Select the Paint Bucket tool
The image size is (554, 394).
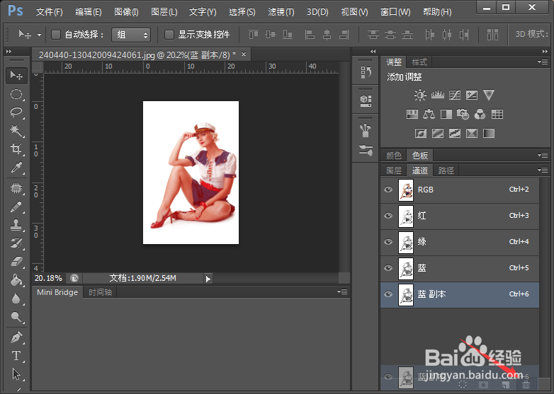pyautogui.click(x=16, y=280)
